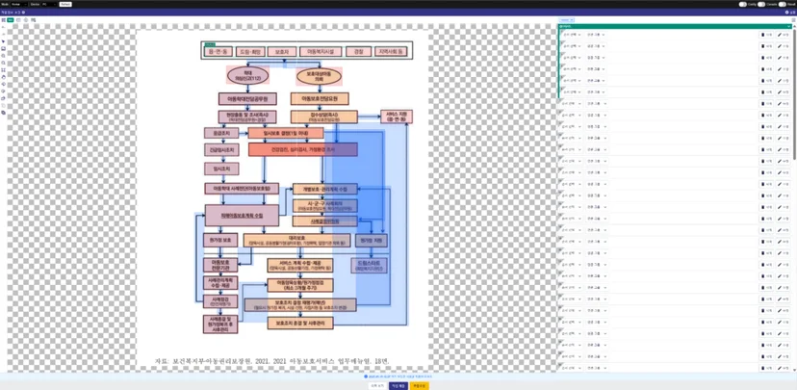Image resolution: width=797 pixels, height=390 pixels.
Task: Click the zoom in magnifier tool
Action: click(4, 56)
